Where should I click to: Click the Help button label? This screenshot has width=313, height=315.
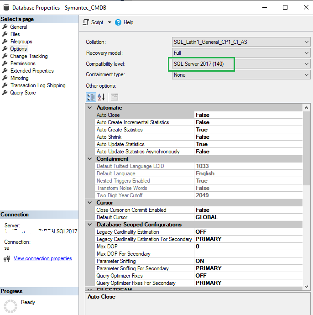coord(128,22)
